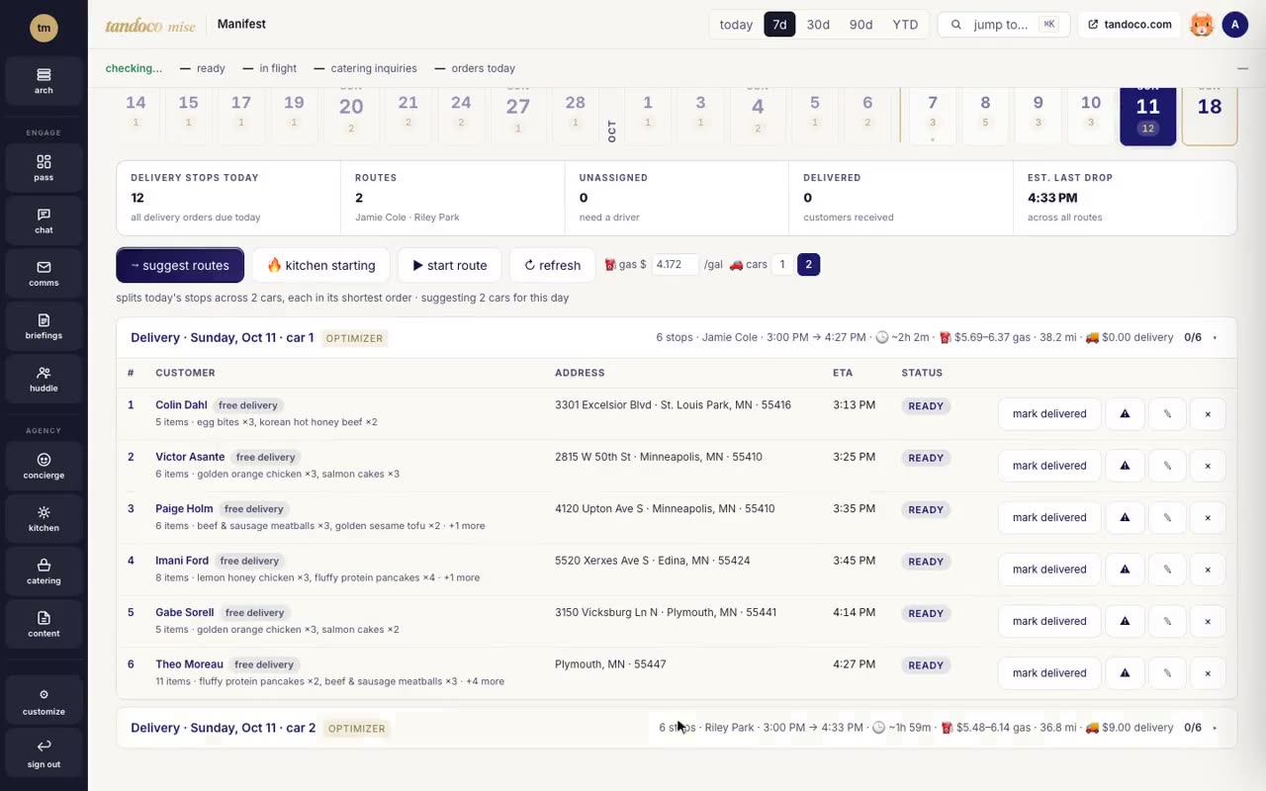
Task: Collapse the status bar with dash icon
Action: click(x=1242, y=68)
